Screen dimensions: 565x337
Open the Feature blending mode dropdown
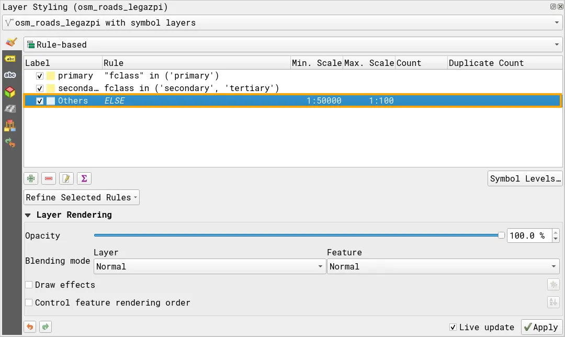(x=443, y=266)
